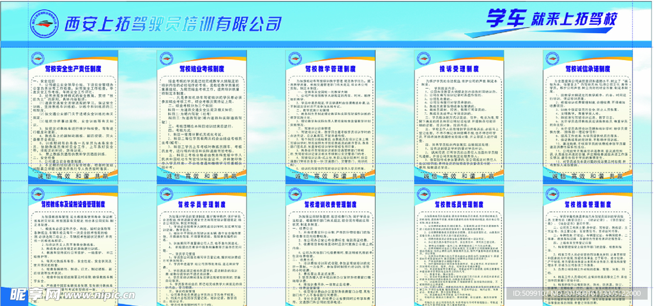Click the body text of 驾校档案管理制度 panel
654x306 pixels.
tap(588, 259)
